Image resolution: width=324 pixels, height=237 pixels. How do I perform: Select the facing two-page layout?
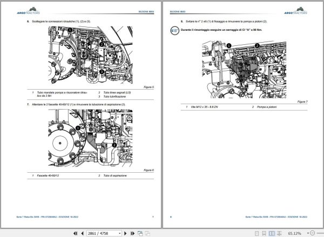click(272, 233)
